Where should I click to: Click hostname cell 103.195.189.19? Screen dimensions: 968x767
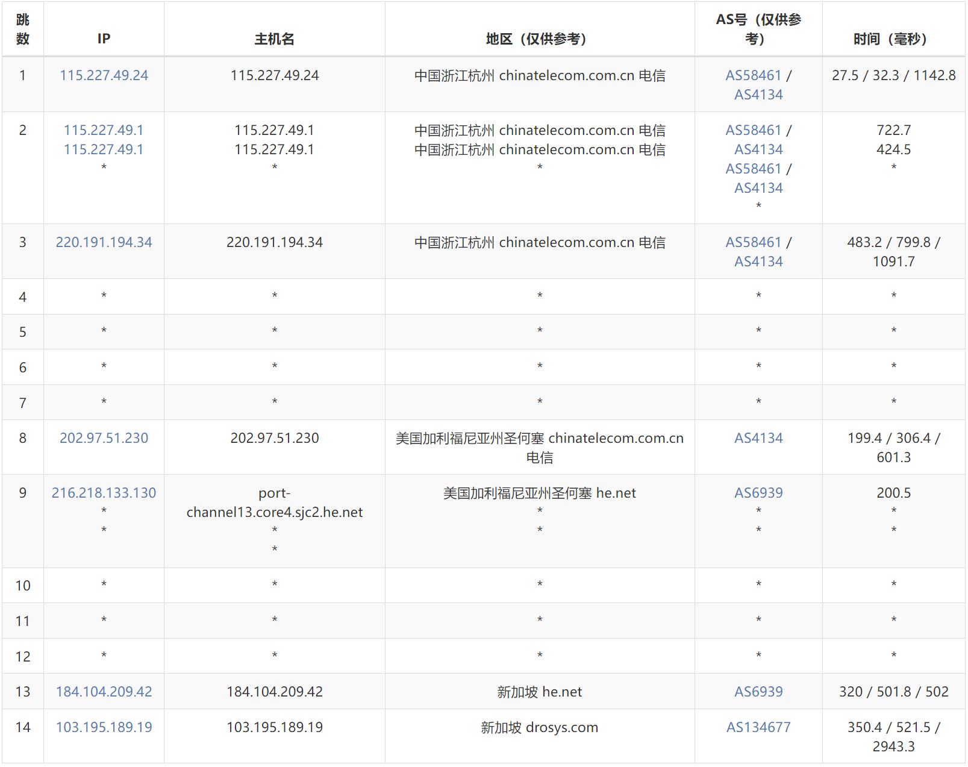coord(274,727)
